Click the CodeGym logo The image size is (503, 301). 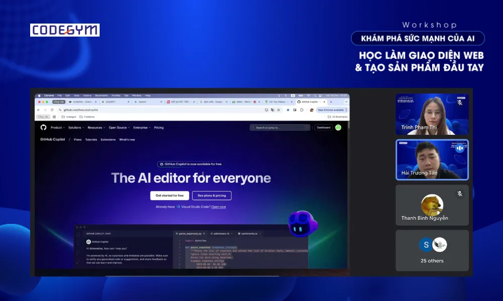[65, 30]
